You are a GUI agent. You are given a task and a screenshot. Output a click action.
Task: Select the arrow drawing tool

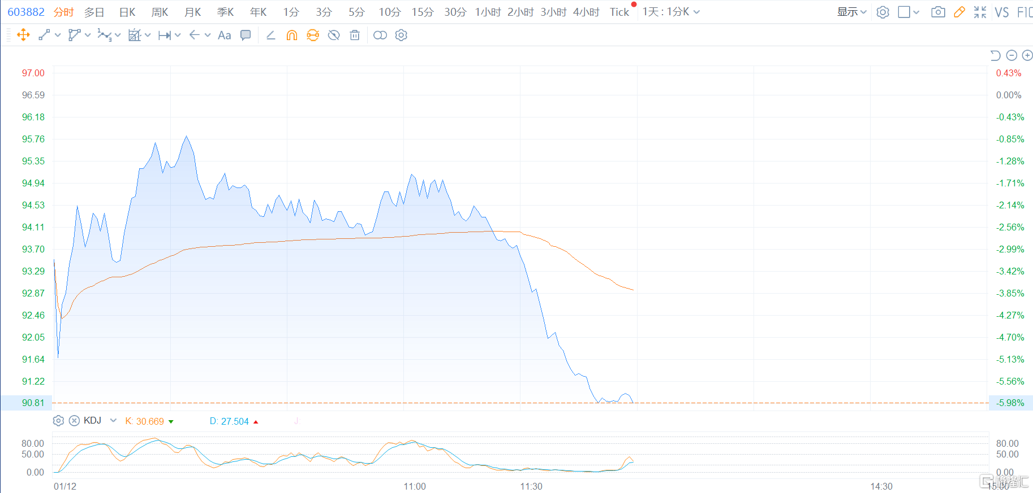click(195, 35)
